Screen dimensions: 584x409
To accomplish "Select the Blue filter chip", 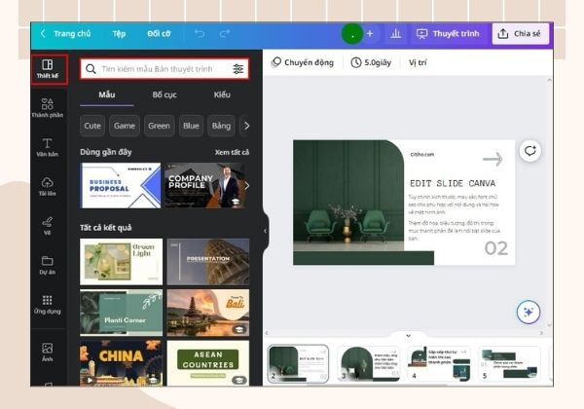I will coord(191,126).
